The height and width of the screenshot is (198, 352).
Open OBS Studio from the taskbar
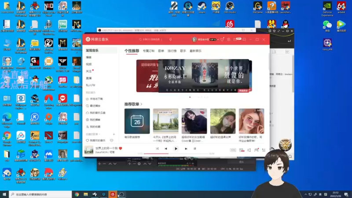[121, 194]
